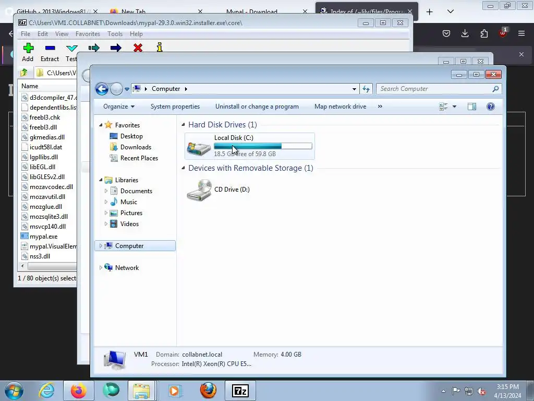Collapse the Hard Disk Drives group
534x401 pixels.
click(x=183, y=124)
